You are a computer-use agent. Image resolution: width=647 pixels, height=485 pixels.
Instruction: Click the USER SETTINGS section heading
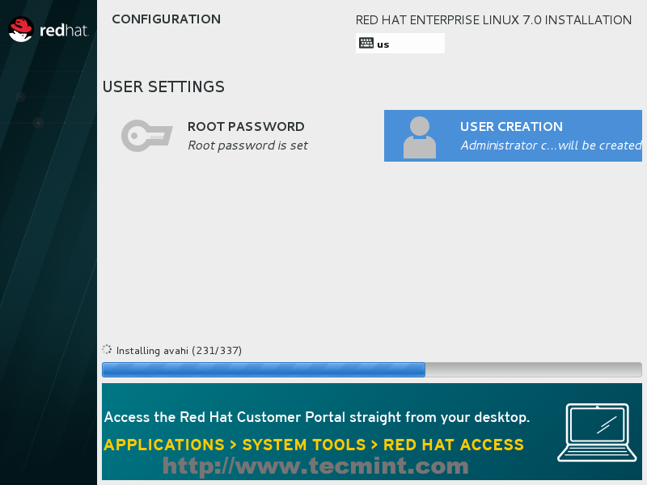[x=163, y=86]
